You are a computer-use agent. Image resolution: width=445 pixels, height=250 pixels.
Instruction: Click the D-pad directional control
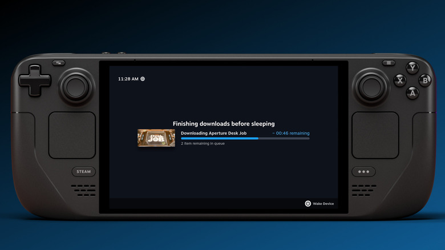click(35, 80)
